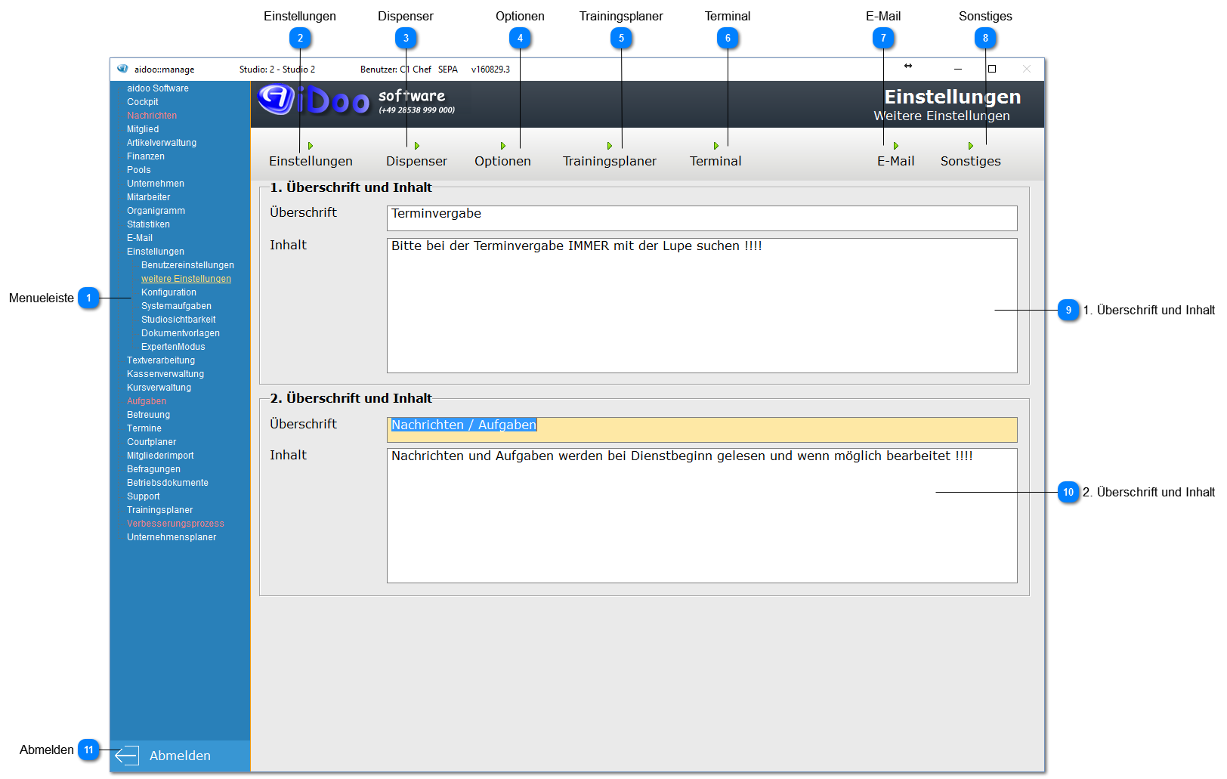The width and height of the screenshot is (1227, 779).
Task: Open Trainingsplaner in the sidebar tree
Action: pos(160,510)
